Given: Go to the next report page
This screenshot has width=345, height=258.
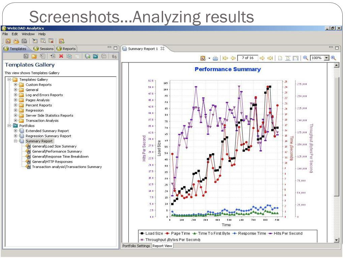Looking at the screenshot, I should tap(262, 58).
